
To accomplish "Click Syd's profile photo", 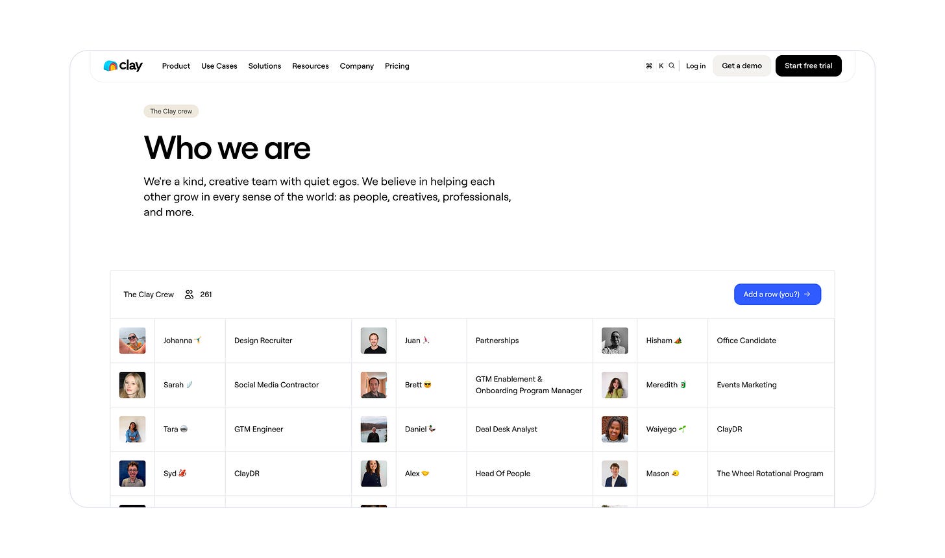I will tap(132, 474).
